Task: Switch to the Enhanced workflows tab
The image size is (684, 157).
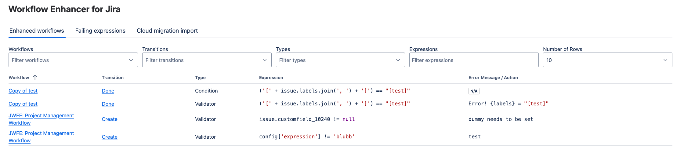Action: click(37, 31)
